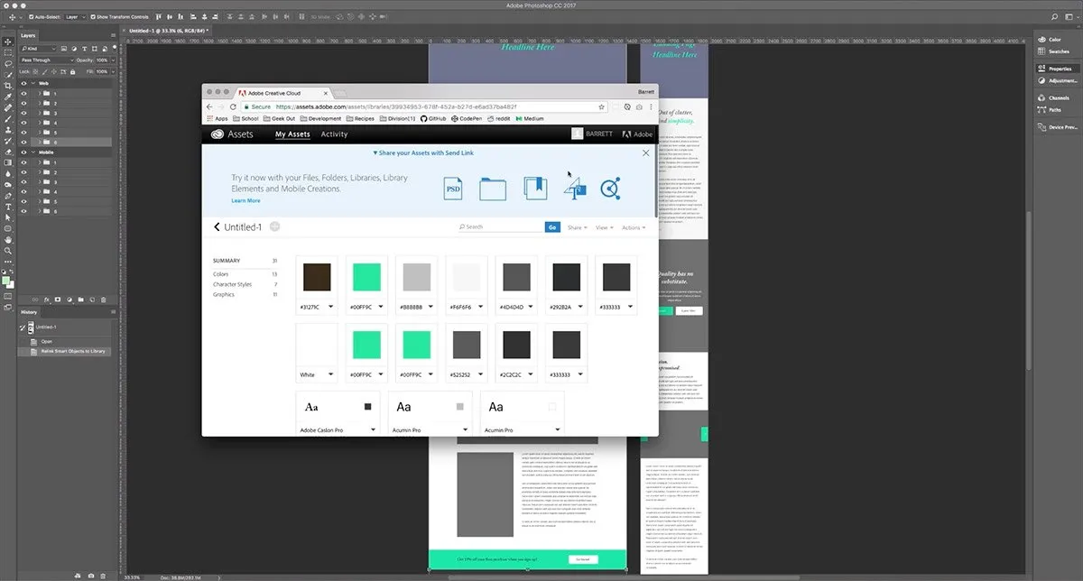The width and height of the screenshot is (1083, 581).
Task: Select Untitled-1 document tab in Photoshop
Action: pos(169,31)
